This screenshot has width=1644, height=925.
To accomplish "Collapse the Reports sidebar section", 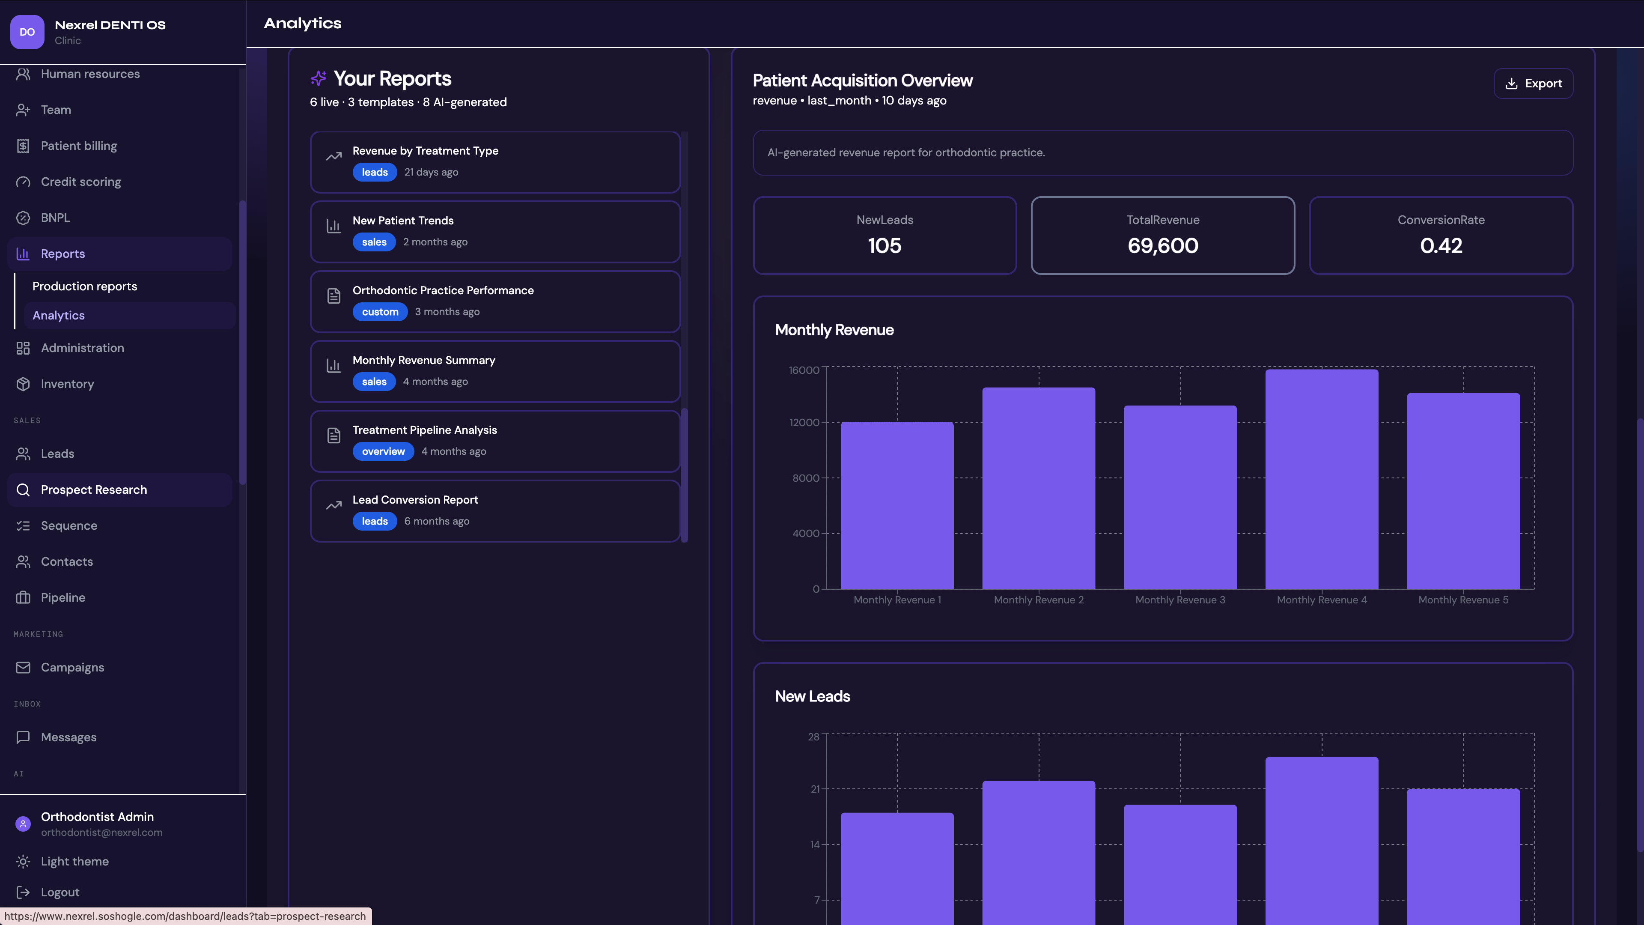I will click(x=119, y=254).
